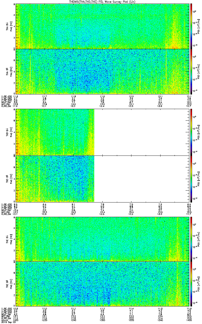Click the THD B-parallel axis label
Viewport: 202px width, 324px height.
[8, 178]
